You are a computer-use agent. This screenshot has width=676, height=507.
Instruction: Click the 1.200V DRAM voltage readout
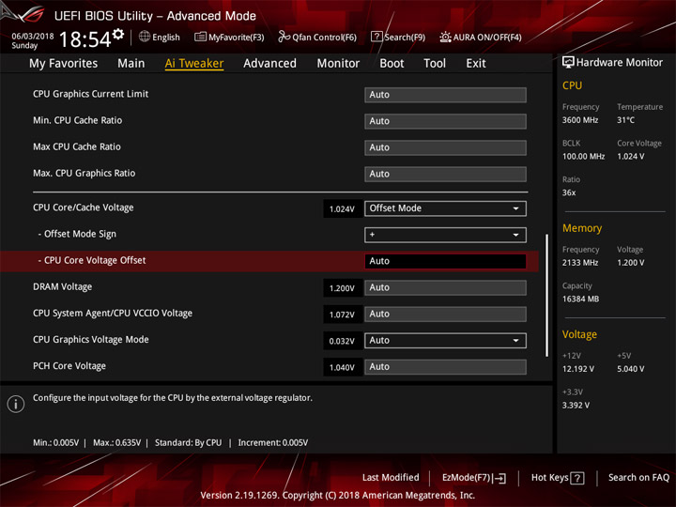tap(342, 288)
